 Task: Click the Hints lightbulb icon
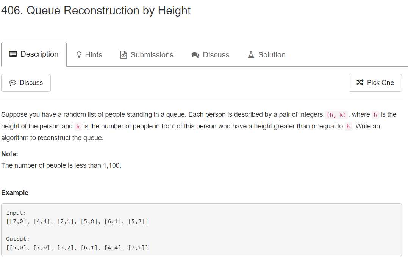pyautogui.click(x=79, y=55)
